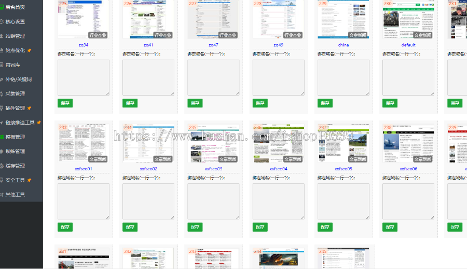Save domain binding for template zq34
The height and width of the screenshot is (269, 467).
click(x=65, y=103)
